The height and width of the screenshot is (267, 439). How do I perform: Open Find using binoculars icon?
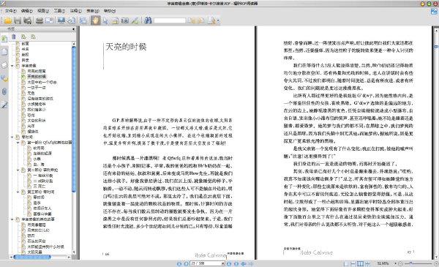[x=148, y=20]
